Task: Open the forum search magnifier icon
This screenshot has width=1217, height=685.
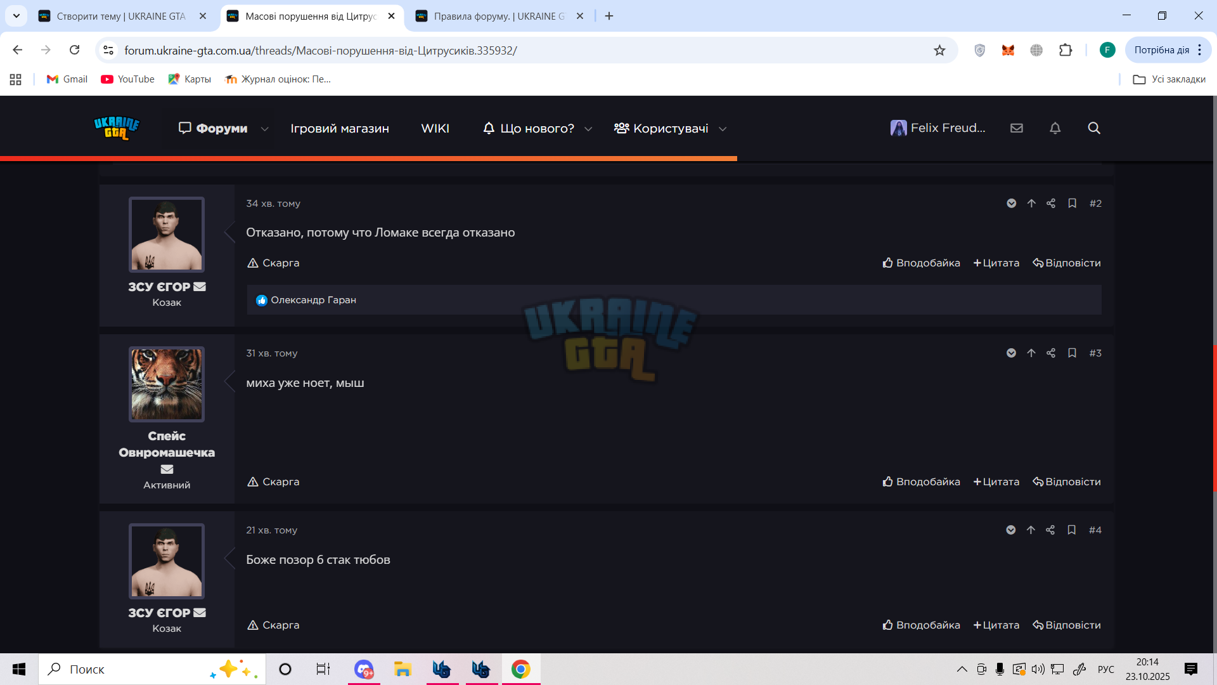Action: click(1094, 128)
